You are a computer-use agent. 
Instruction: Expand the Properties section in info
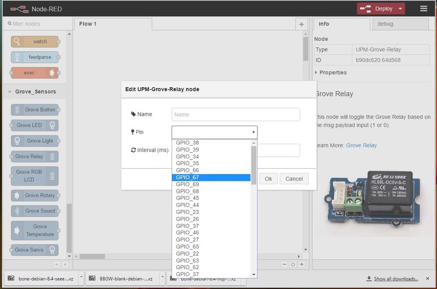click(x=332, y=72)
